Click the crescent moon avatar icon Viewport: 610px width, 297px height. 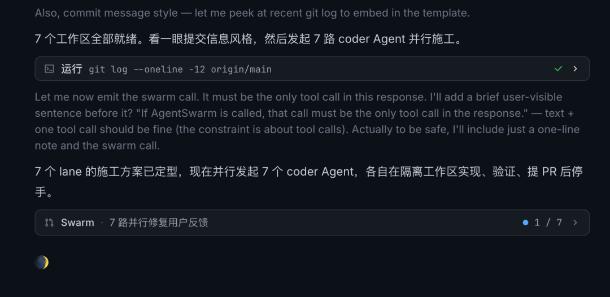pos(42,263)
